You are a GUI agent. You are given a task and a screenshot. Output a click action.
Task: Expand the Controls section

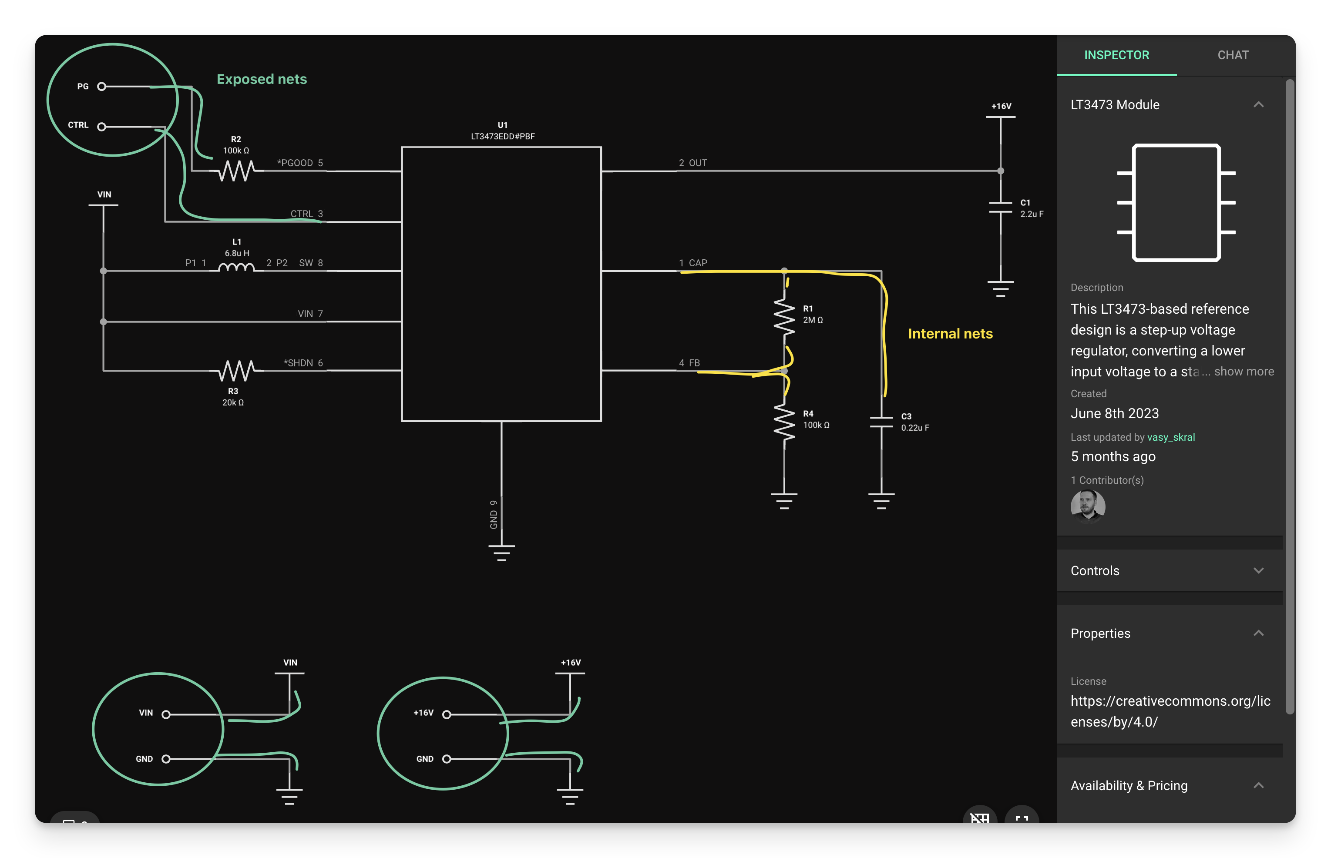point(1258,570)
